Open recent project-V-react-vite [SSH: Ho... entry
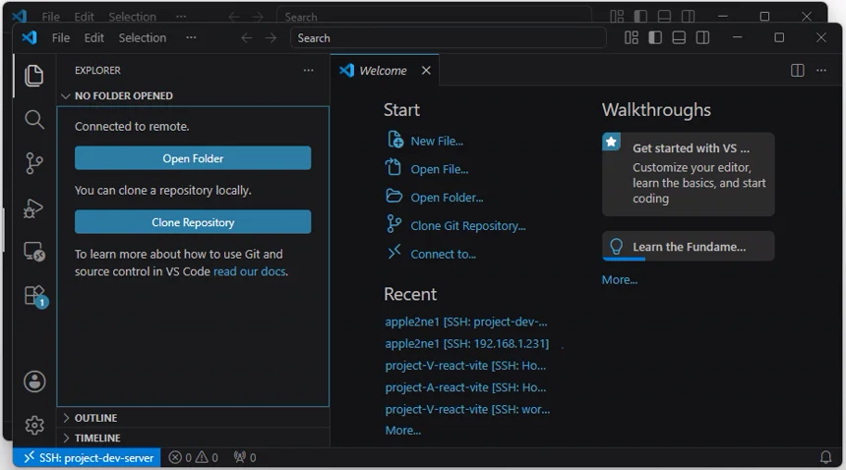 click(465, 366)
